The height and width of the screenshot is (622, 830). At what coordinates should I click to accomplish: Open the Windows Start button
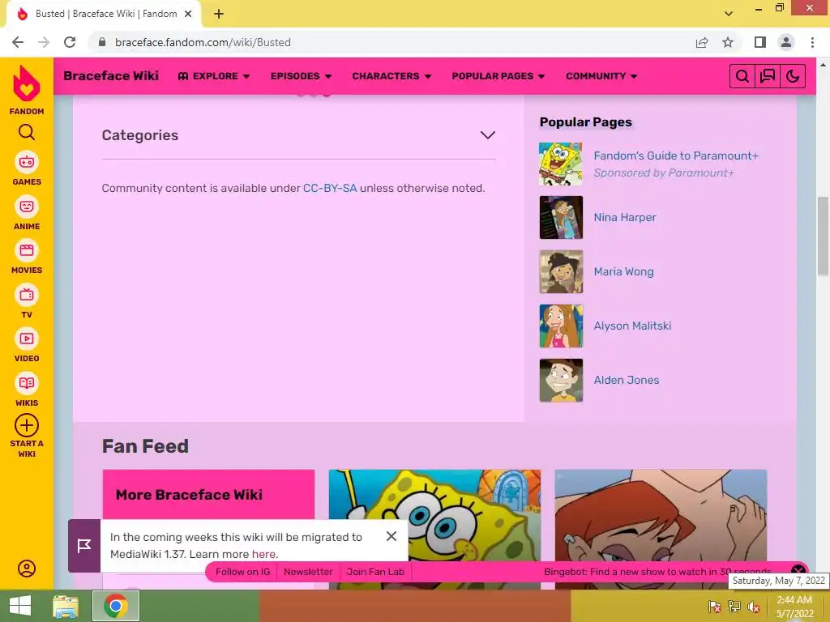pos(20,606)
